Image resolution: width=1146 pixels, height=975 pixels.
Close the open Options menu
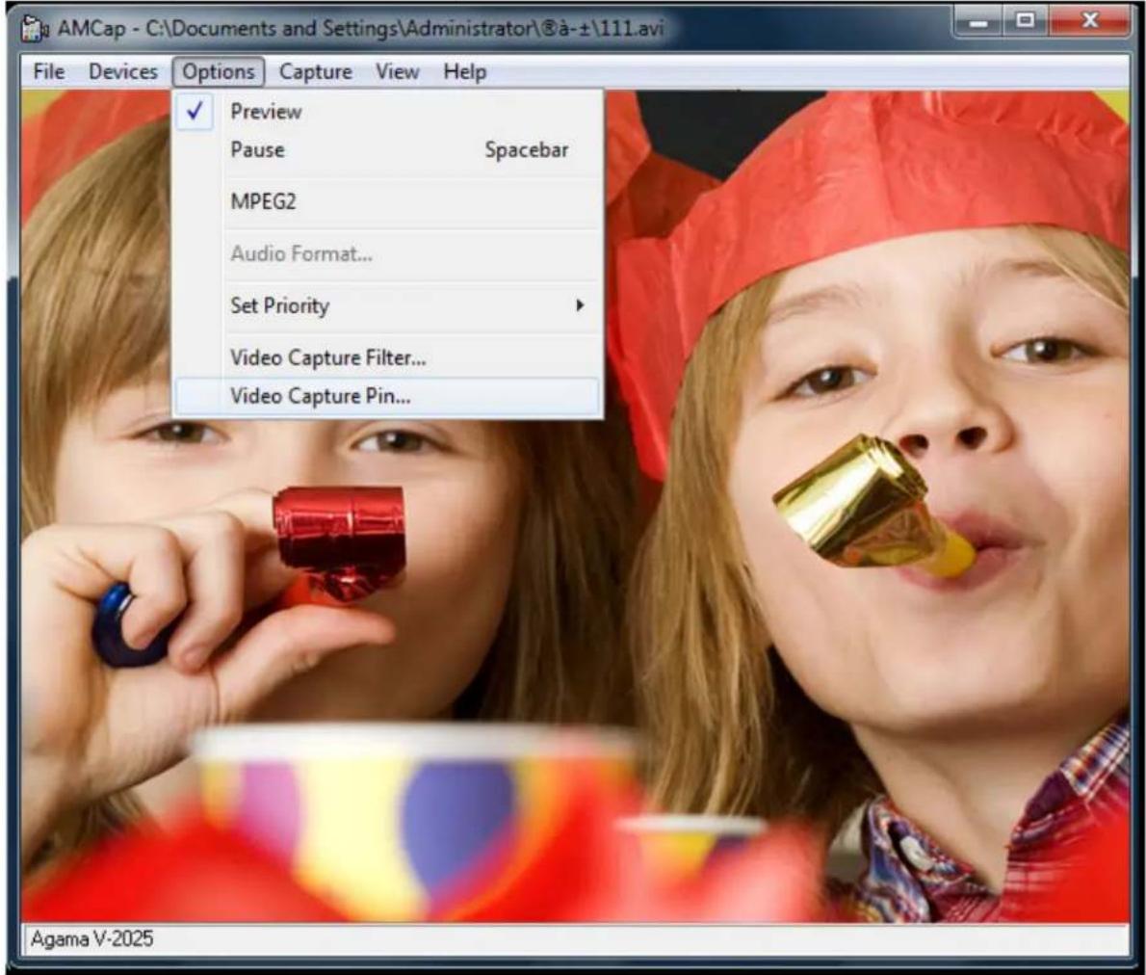pyautogui.click(x=219, y=71)
